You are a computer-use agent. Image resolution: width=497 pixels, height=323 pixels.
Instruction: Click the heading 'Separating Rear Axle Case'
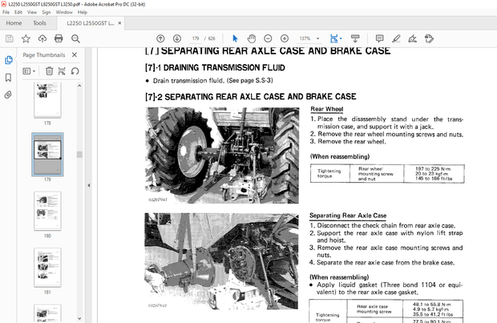coord(348,216)
